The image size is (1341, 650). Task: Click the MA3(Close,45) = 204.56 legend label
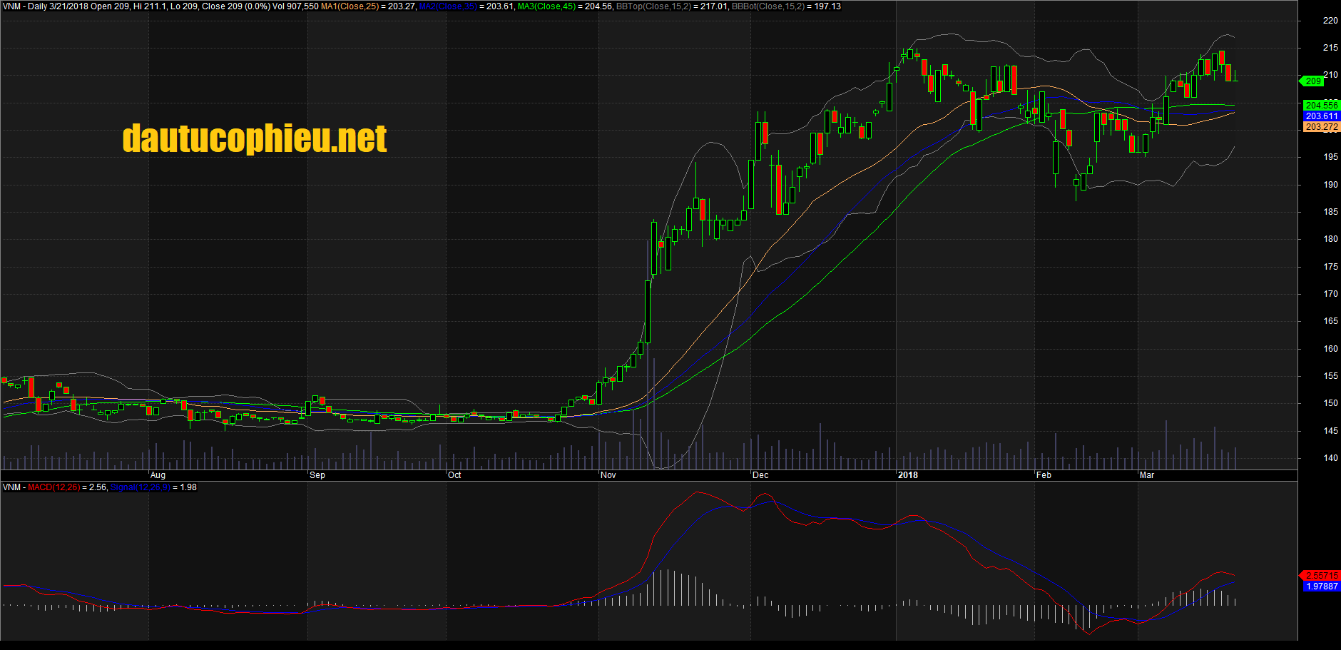click(565, 6)
